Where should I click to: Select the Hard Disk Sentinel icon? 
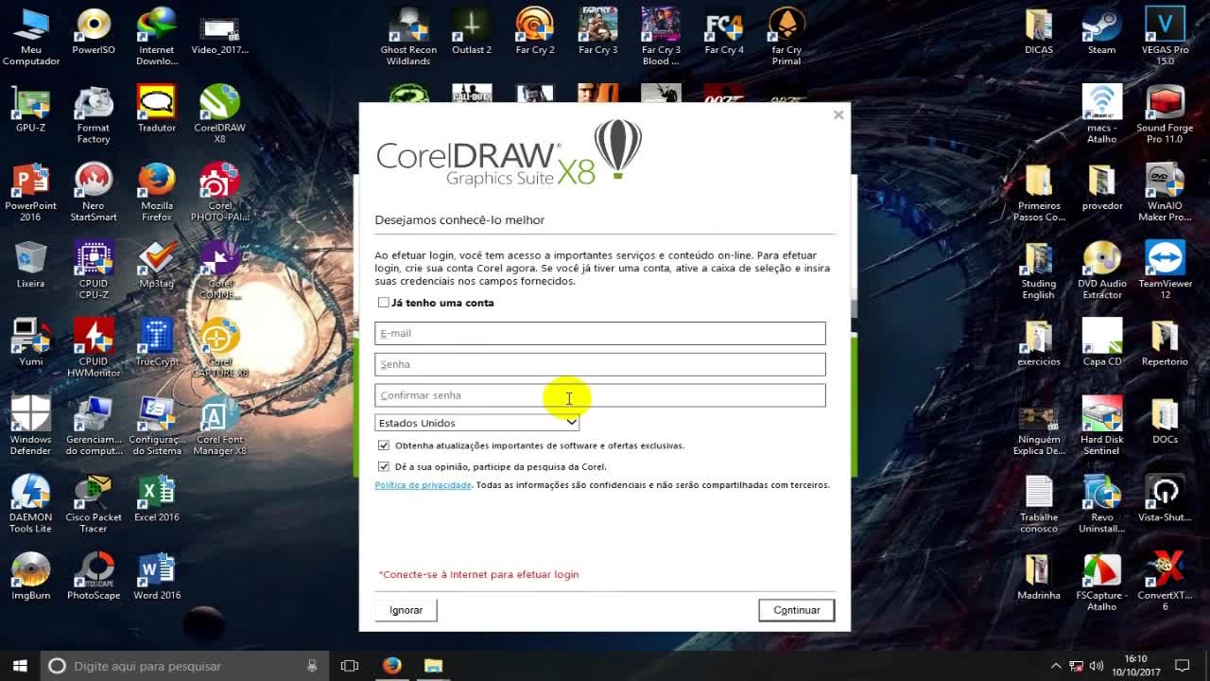coord(1101,426)
